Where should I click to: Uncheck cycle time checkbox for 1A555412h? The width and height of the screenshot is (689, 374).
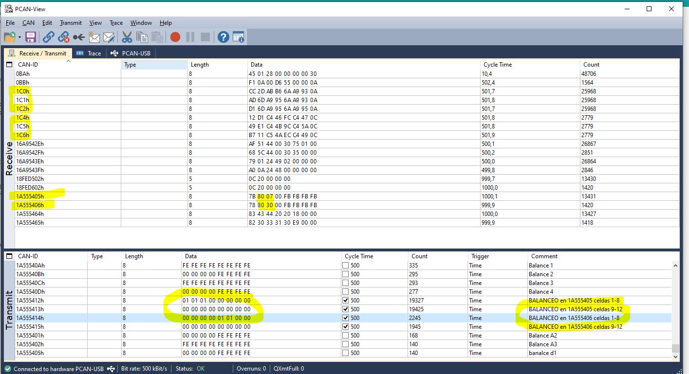pos(345,301)
